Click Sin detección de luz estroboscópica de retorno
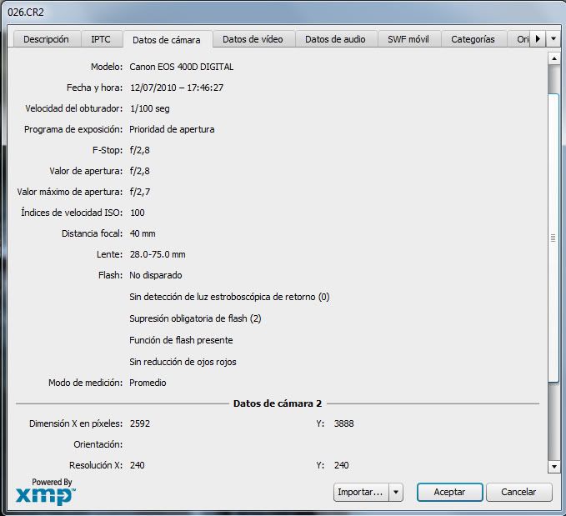Screen dimensions: 566x516 tap(229, 297)
